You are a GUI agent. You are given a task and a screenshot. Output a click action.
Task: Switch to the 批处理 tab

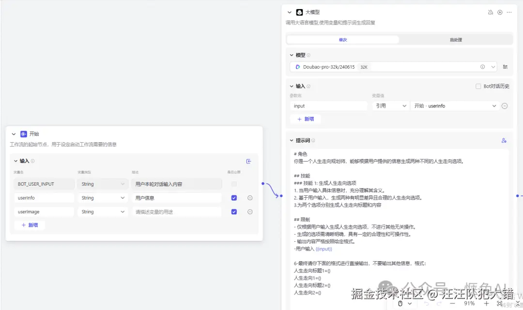point(455,40)
